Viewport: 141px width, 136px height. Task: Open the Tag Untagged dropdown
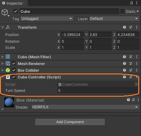pos(47,19)
